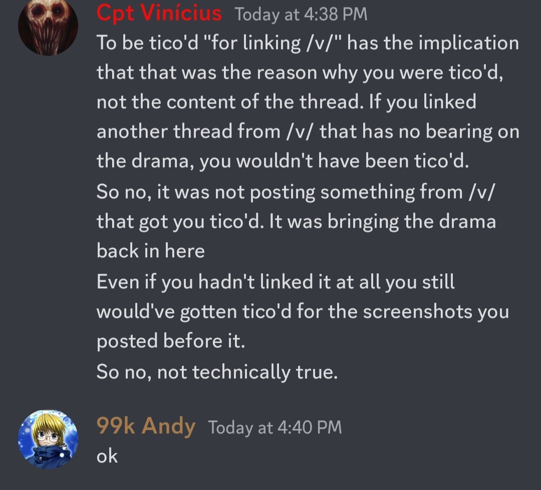This screenshot has height=490, width=541.
Task: Click the line 'that that was the reason'
Action: click(300, 73)
